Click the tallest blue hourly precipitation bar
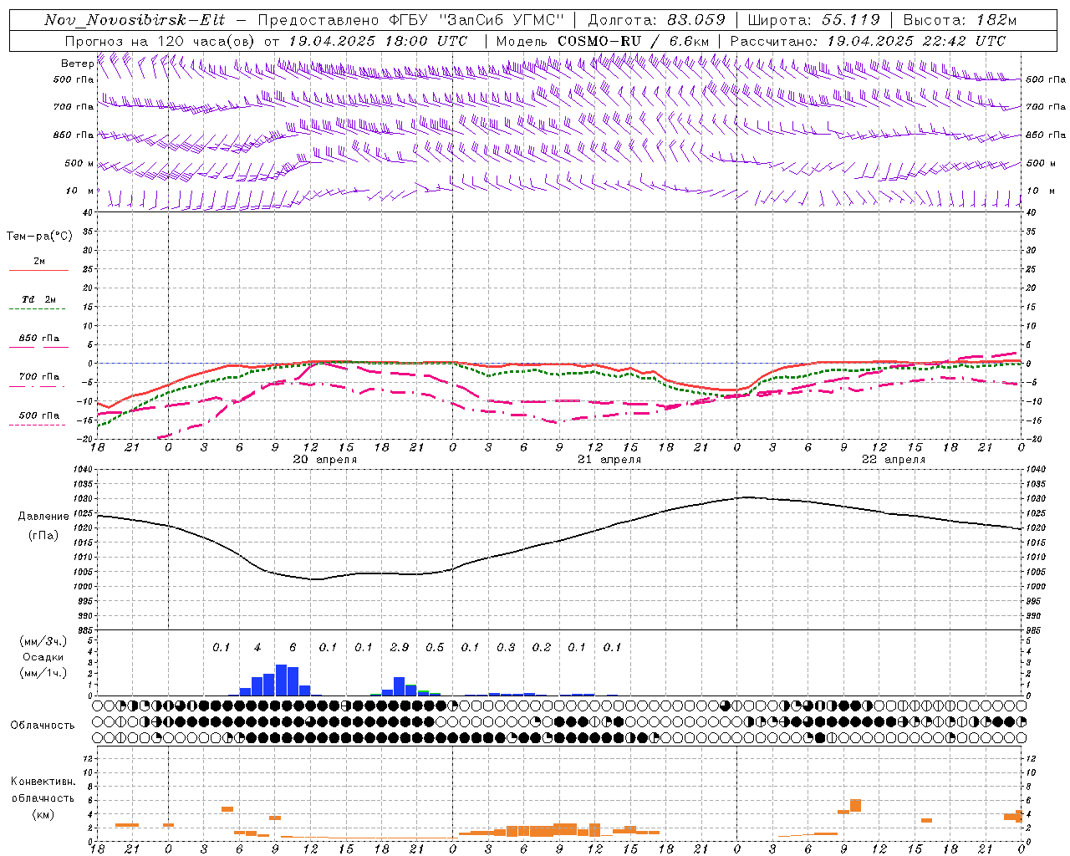 (282, 680)
